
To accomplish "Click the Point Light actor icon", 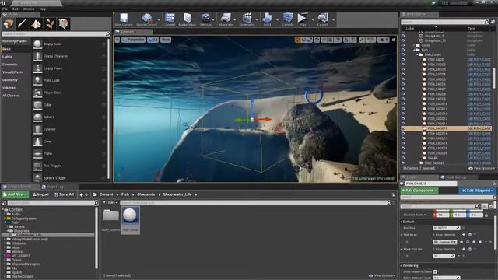I will tap(37, 80).
